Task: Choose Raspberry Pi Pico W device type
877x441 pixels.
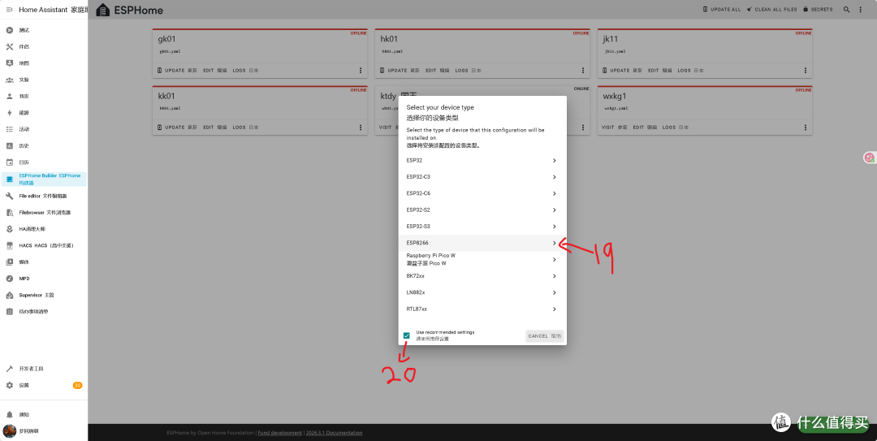Action: pyautogui.click(x=482, y=260)
